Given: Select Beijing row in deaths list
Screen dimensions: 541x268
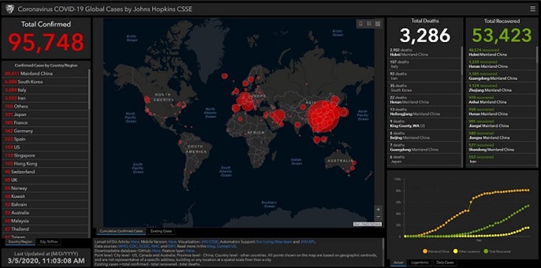Looking at the screenshot, I should click(x=424, y=136).
